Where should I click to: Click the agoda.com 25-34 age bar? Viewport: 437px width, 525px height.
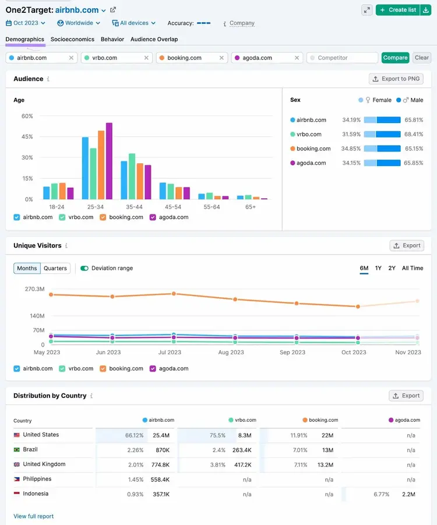(x=109, y=161)
